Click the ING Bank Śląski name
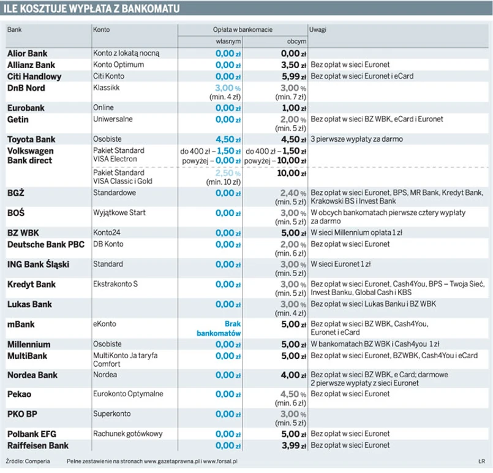 (38, 264)
